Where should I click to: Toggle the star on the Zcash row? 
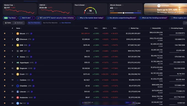pos(5,74)
